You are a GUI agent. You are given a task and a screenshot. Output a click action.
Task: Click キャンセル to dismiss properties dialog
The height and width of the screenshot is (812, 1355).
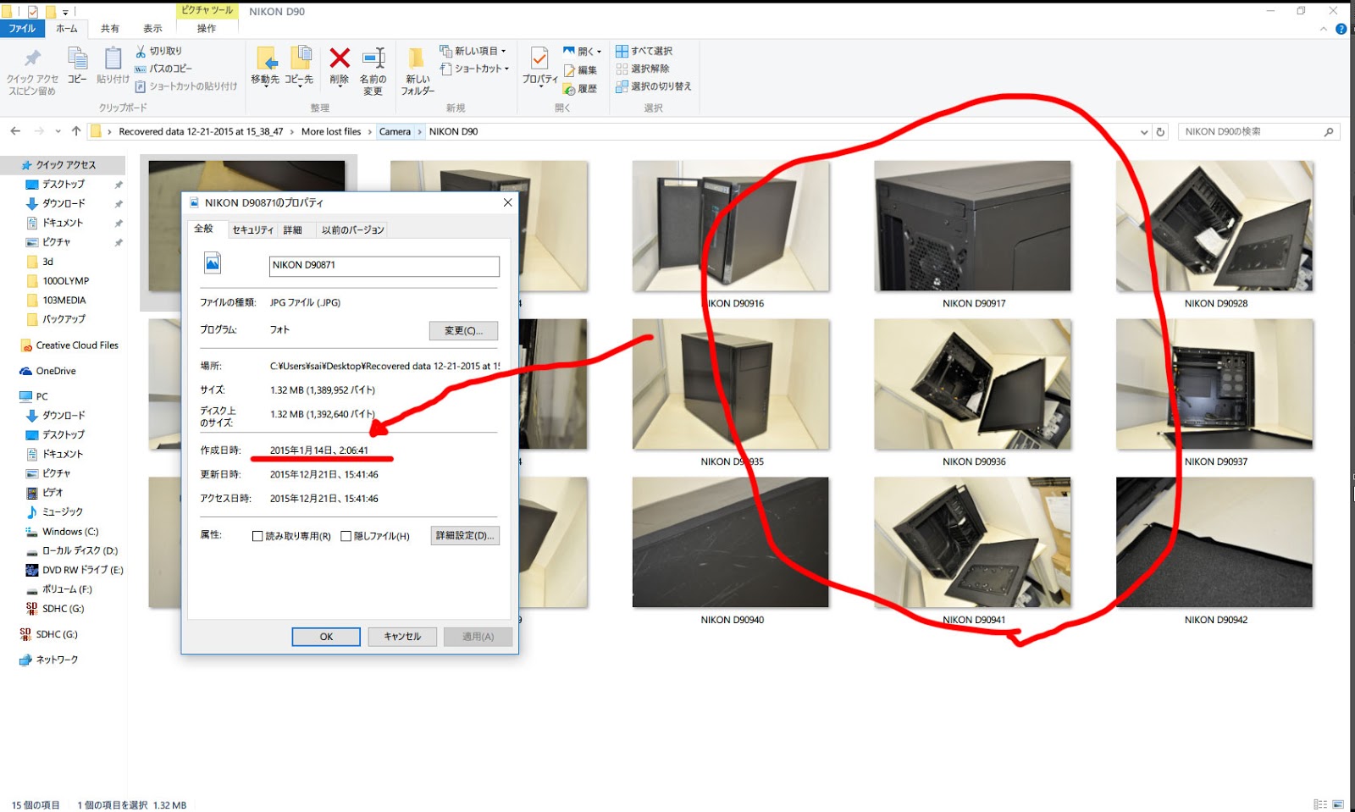[x=402, y=637]
